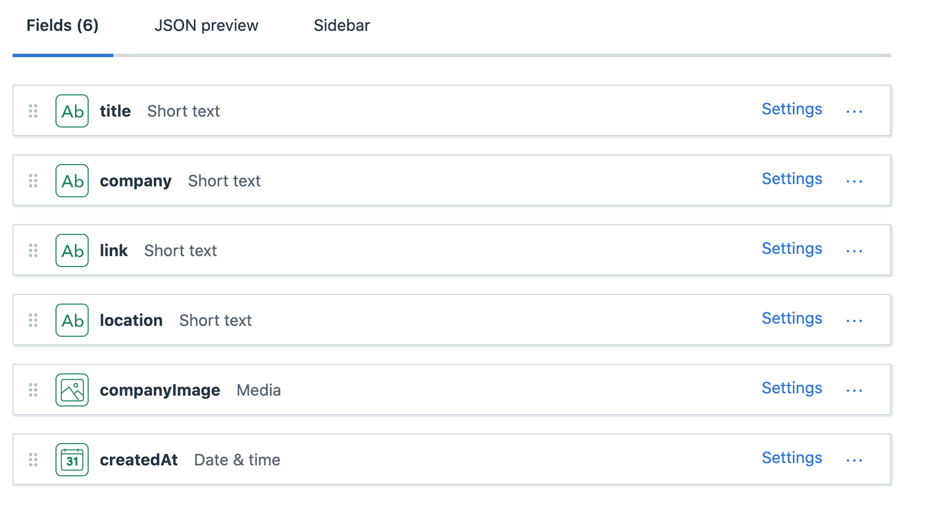Select the Fields (6) tab

(x=62, y=26)
